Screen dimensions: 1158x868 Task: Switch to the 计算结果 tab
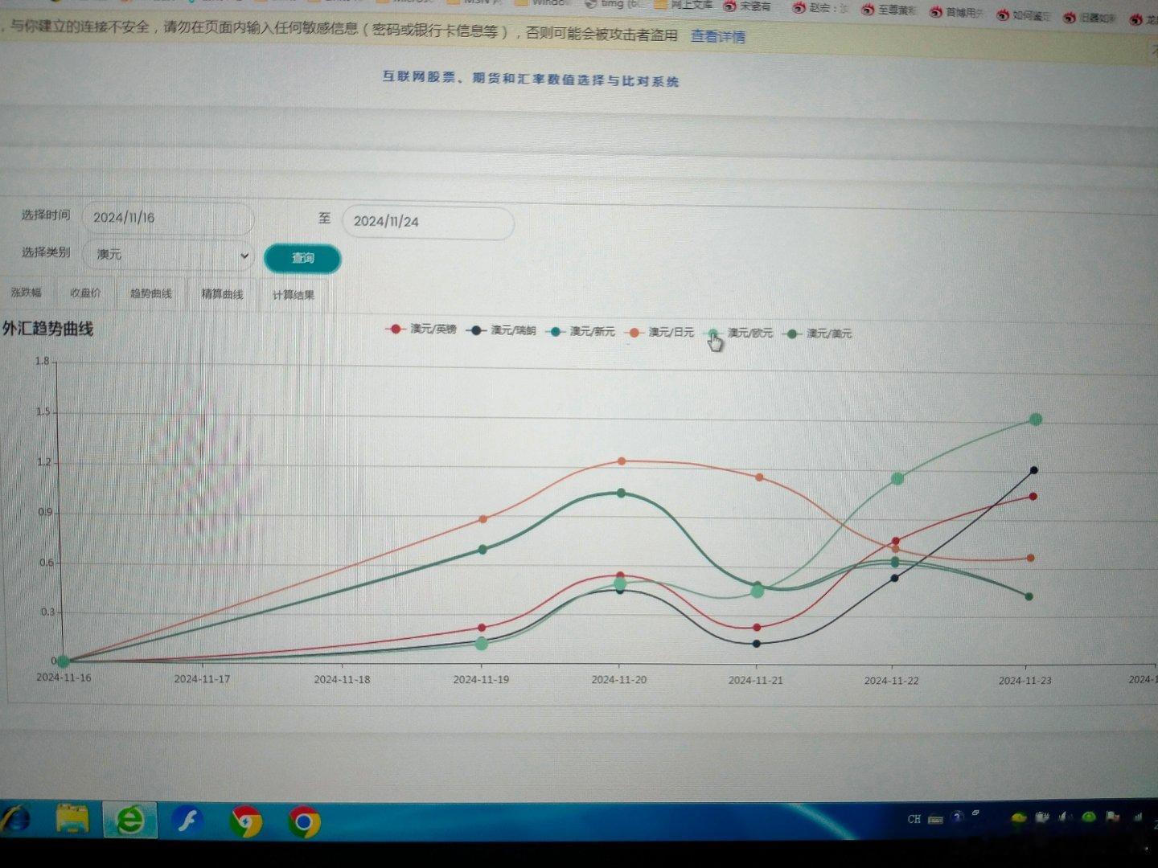(x=293, y=296)
